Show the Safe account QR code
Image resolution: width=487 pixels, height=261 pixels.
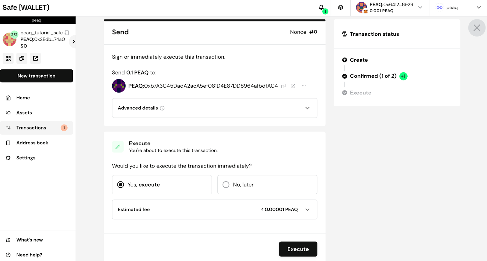(x=8, y=58)
